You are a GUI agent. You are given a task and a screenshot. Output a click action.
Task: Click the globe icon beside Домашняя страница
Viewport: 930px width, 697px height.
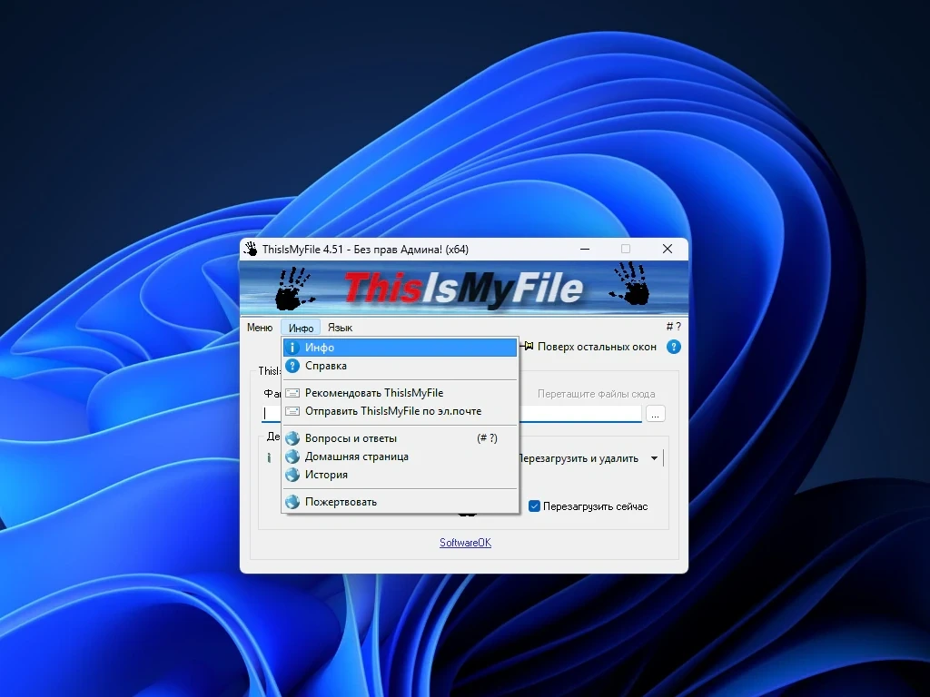point(292,456)
